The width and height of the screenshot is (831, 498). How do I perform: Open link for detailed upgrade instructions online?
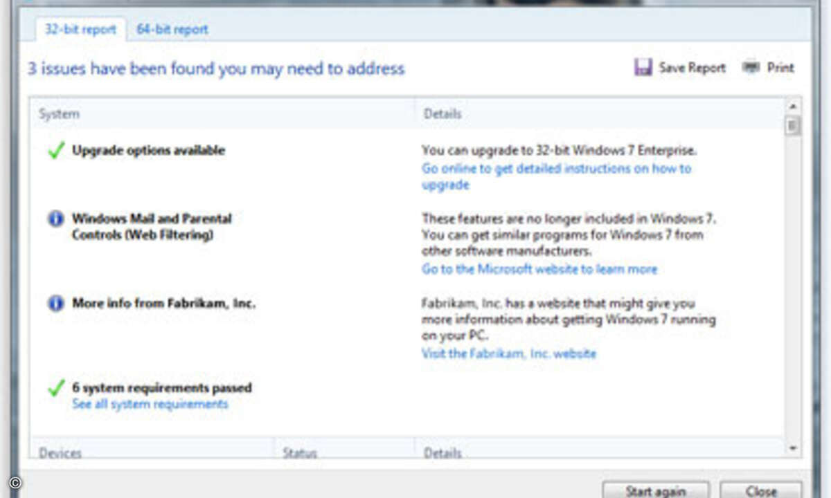[x=556, y=176]
